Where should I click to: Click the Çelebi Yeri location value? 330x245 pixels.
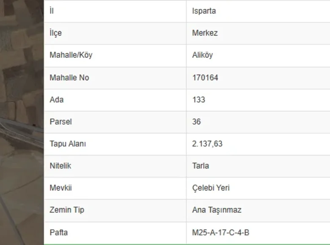coord(211,188)
